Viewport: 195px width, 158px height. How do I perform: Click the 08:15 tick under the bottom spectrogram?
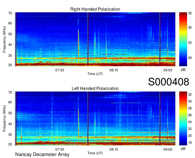coord(114,149)
